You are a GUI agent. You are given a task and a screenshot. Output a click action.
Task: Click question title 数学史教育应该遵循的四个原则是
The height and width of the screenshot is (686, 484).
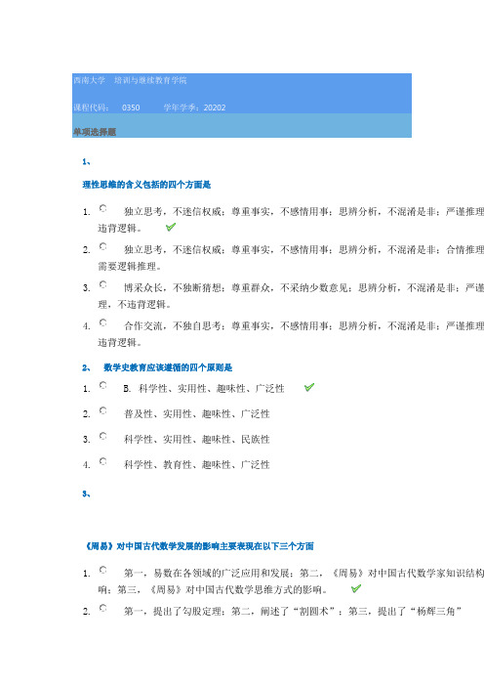coord(168,367)
